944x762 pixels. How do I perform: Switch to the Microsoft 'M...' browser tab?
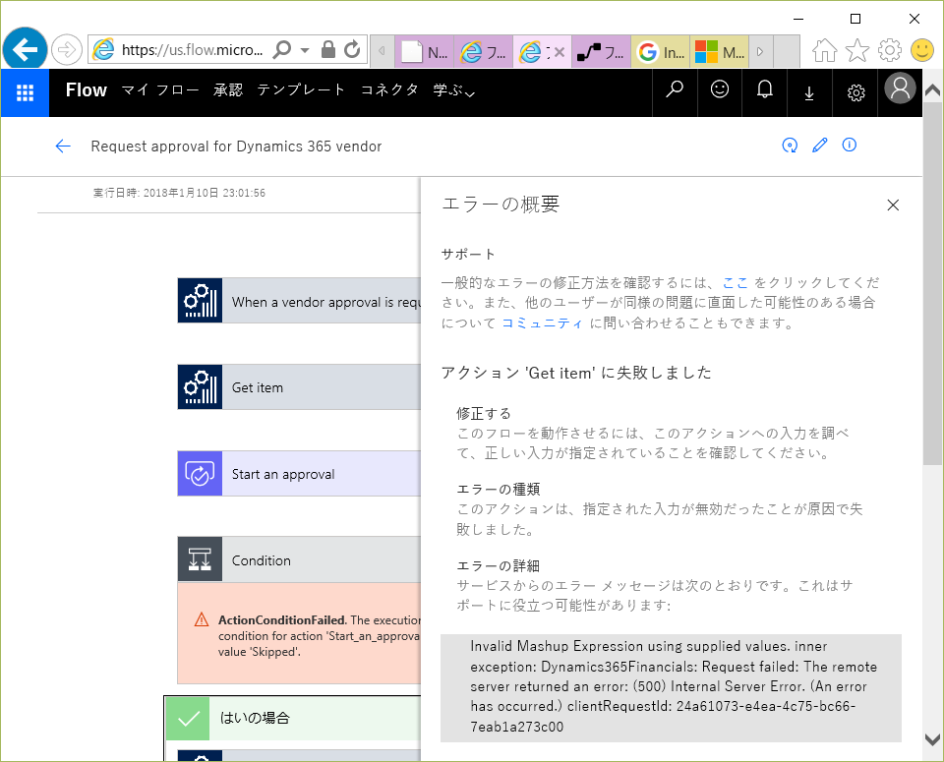click(720, 52)
